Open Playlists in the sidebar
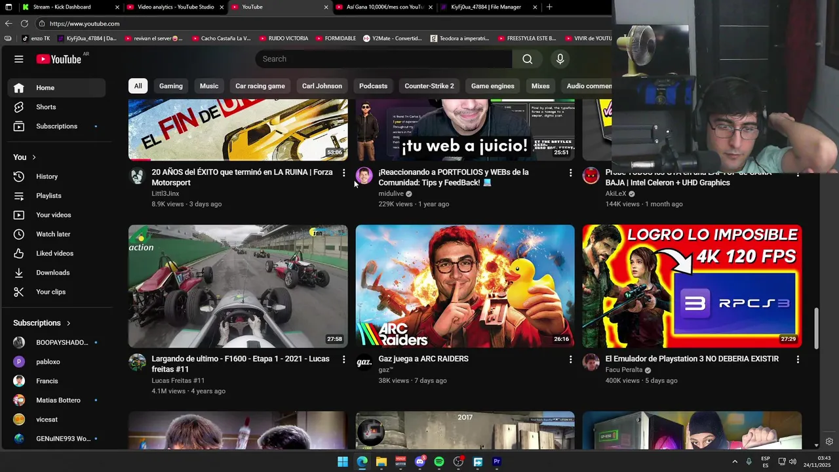Screen dimensions: 839x472 (56, 195)
